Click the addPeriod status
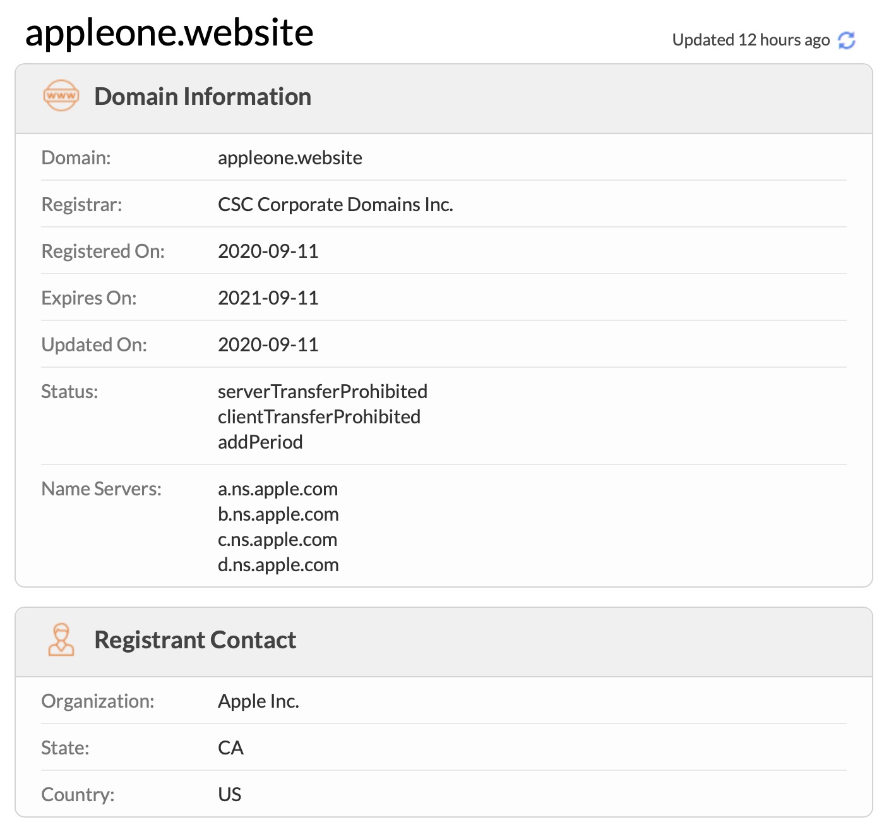The height and width of the screenshot is (829, 884). (260, 442)
